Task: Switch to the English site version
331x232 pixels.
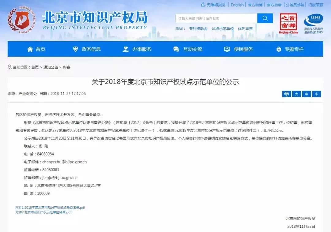Action: tap(237, 5)
